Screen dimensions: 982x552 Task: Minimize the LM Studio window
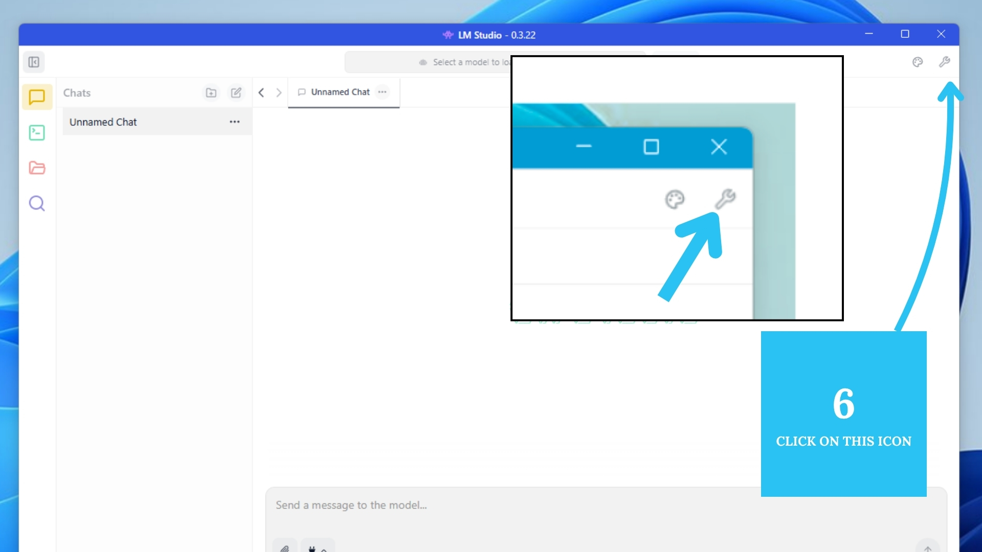coord(869,34)
